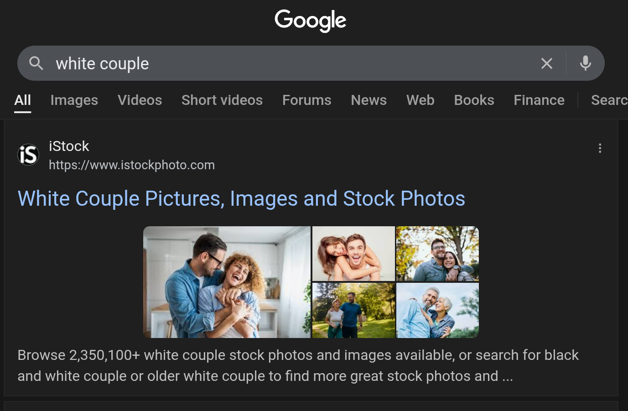Open the Books tab

tap(474, 100)
